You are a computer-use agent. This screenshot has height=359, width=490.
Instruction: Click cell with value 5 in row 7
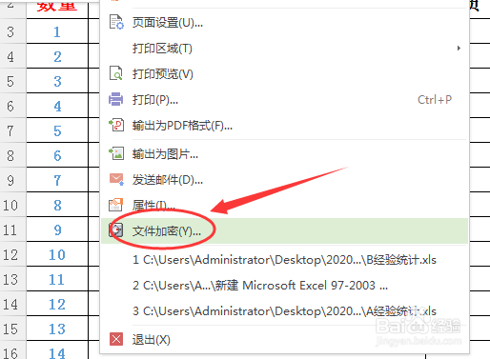coord(57,130)
